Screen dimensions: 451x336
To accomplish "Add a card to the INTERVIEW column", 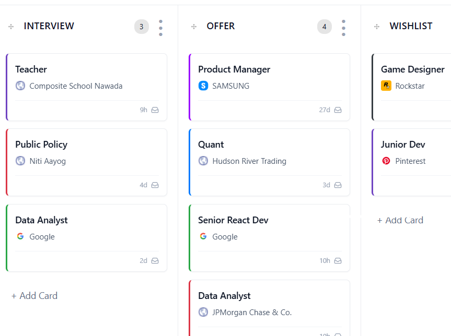I will coord(34,296).
